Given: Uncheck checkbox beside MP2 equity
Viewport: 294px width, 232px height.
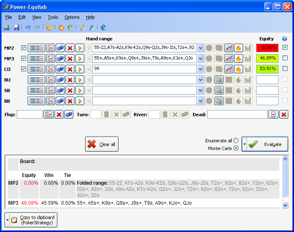Looking at the screenshot, I should point(285,47).
